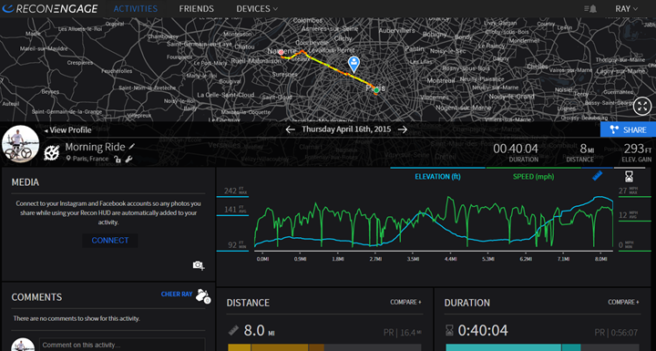Screen dimensions: 656x351
Task: Go to the Friends tab
Action: coord(196,9)
